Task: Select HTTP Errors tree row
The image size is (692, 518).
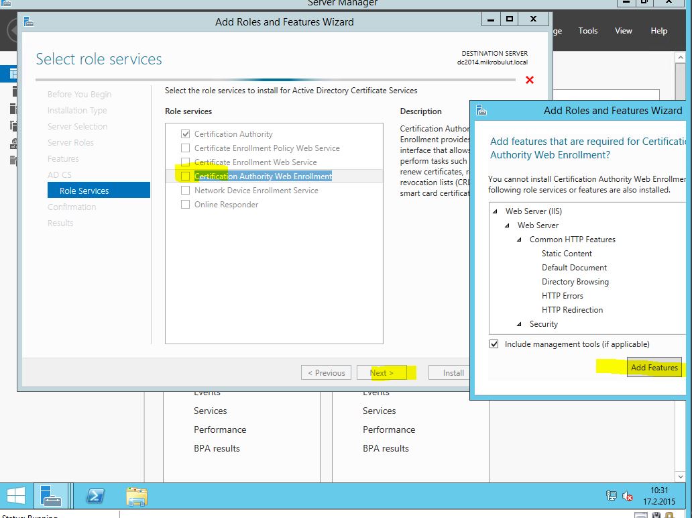Action: click(x=562, y=296)
